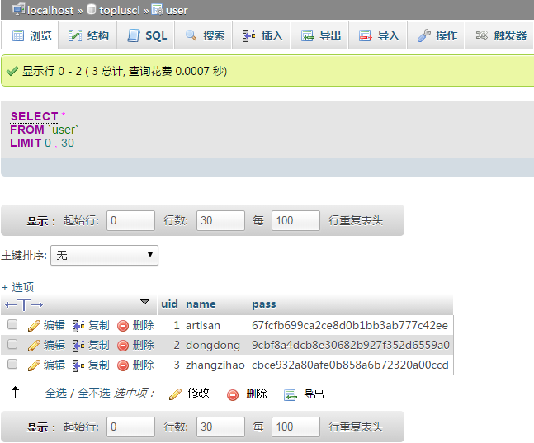The image size is (534, 443).
Task: Click the red delete icon for zhangzihao row
Action: [123, 365]
